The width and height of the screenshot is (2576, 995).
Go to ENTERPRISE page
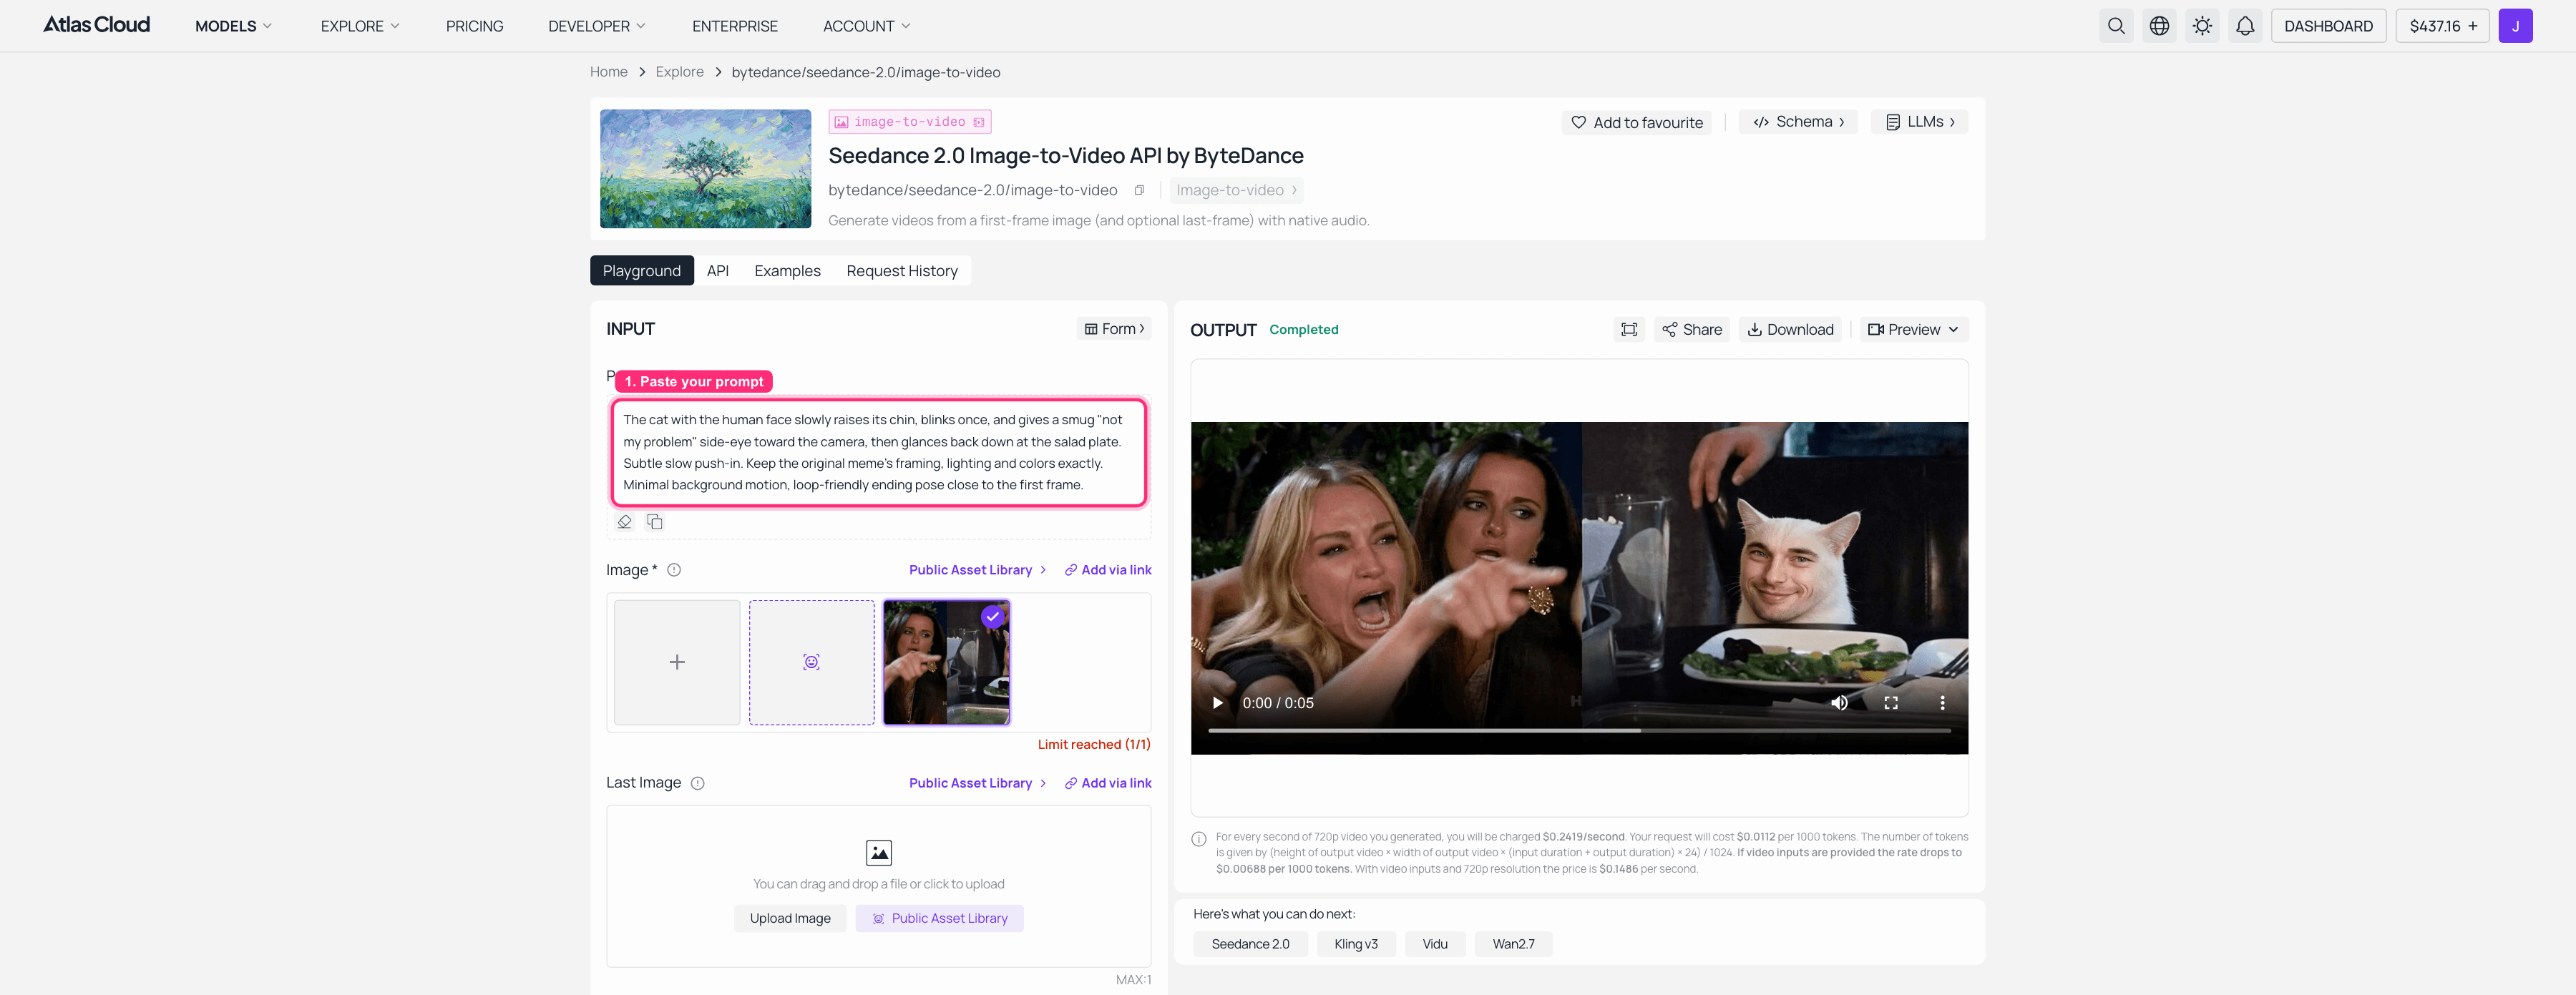point(735,26)
